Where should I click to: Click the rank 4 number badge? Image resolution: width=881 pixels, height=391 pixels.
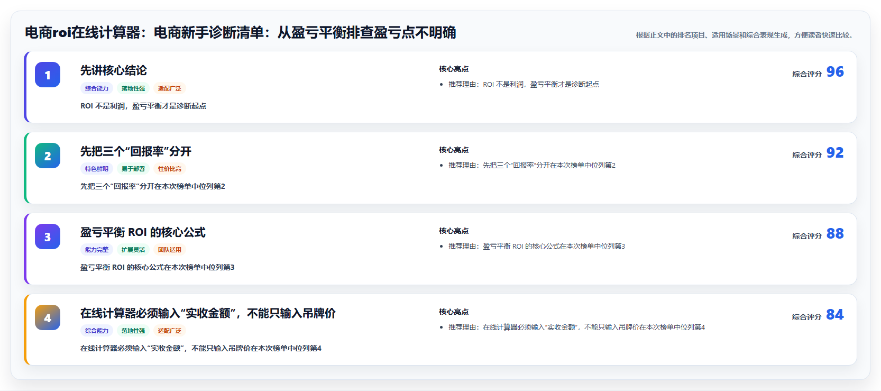click(48, 317)
